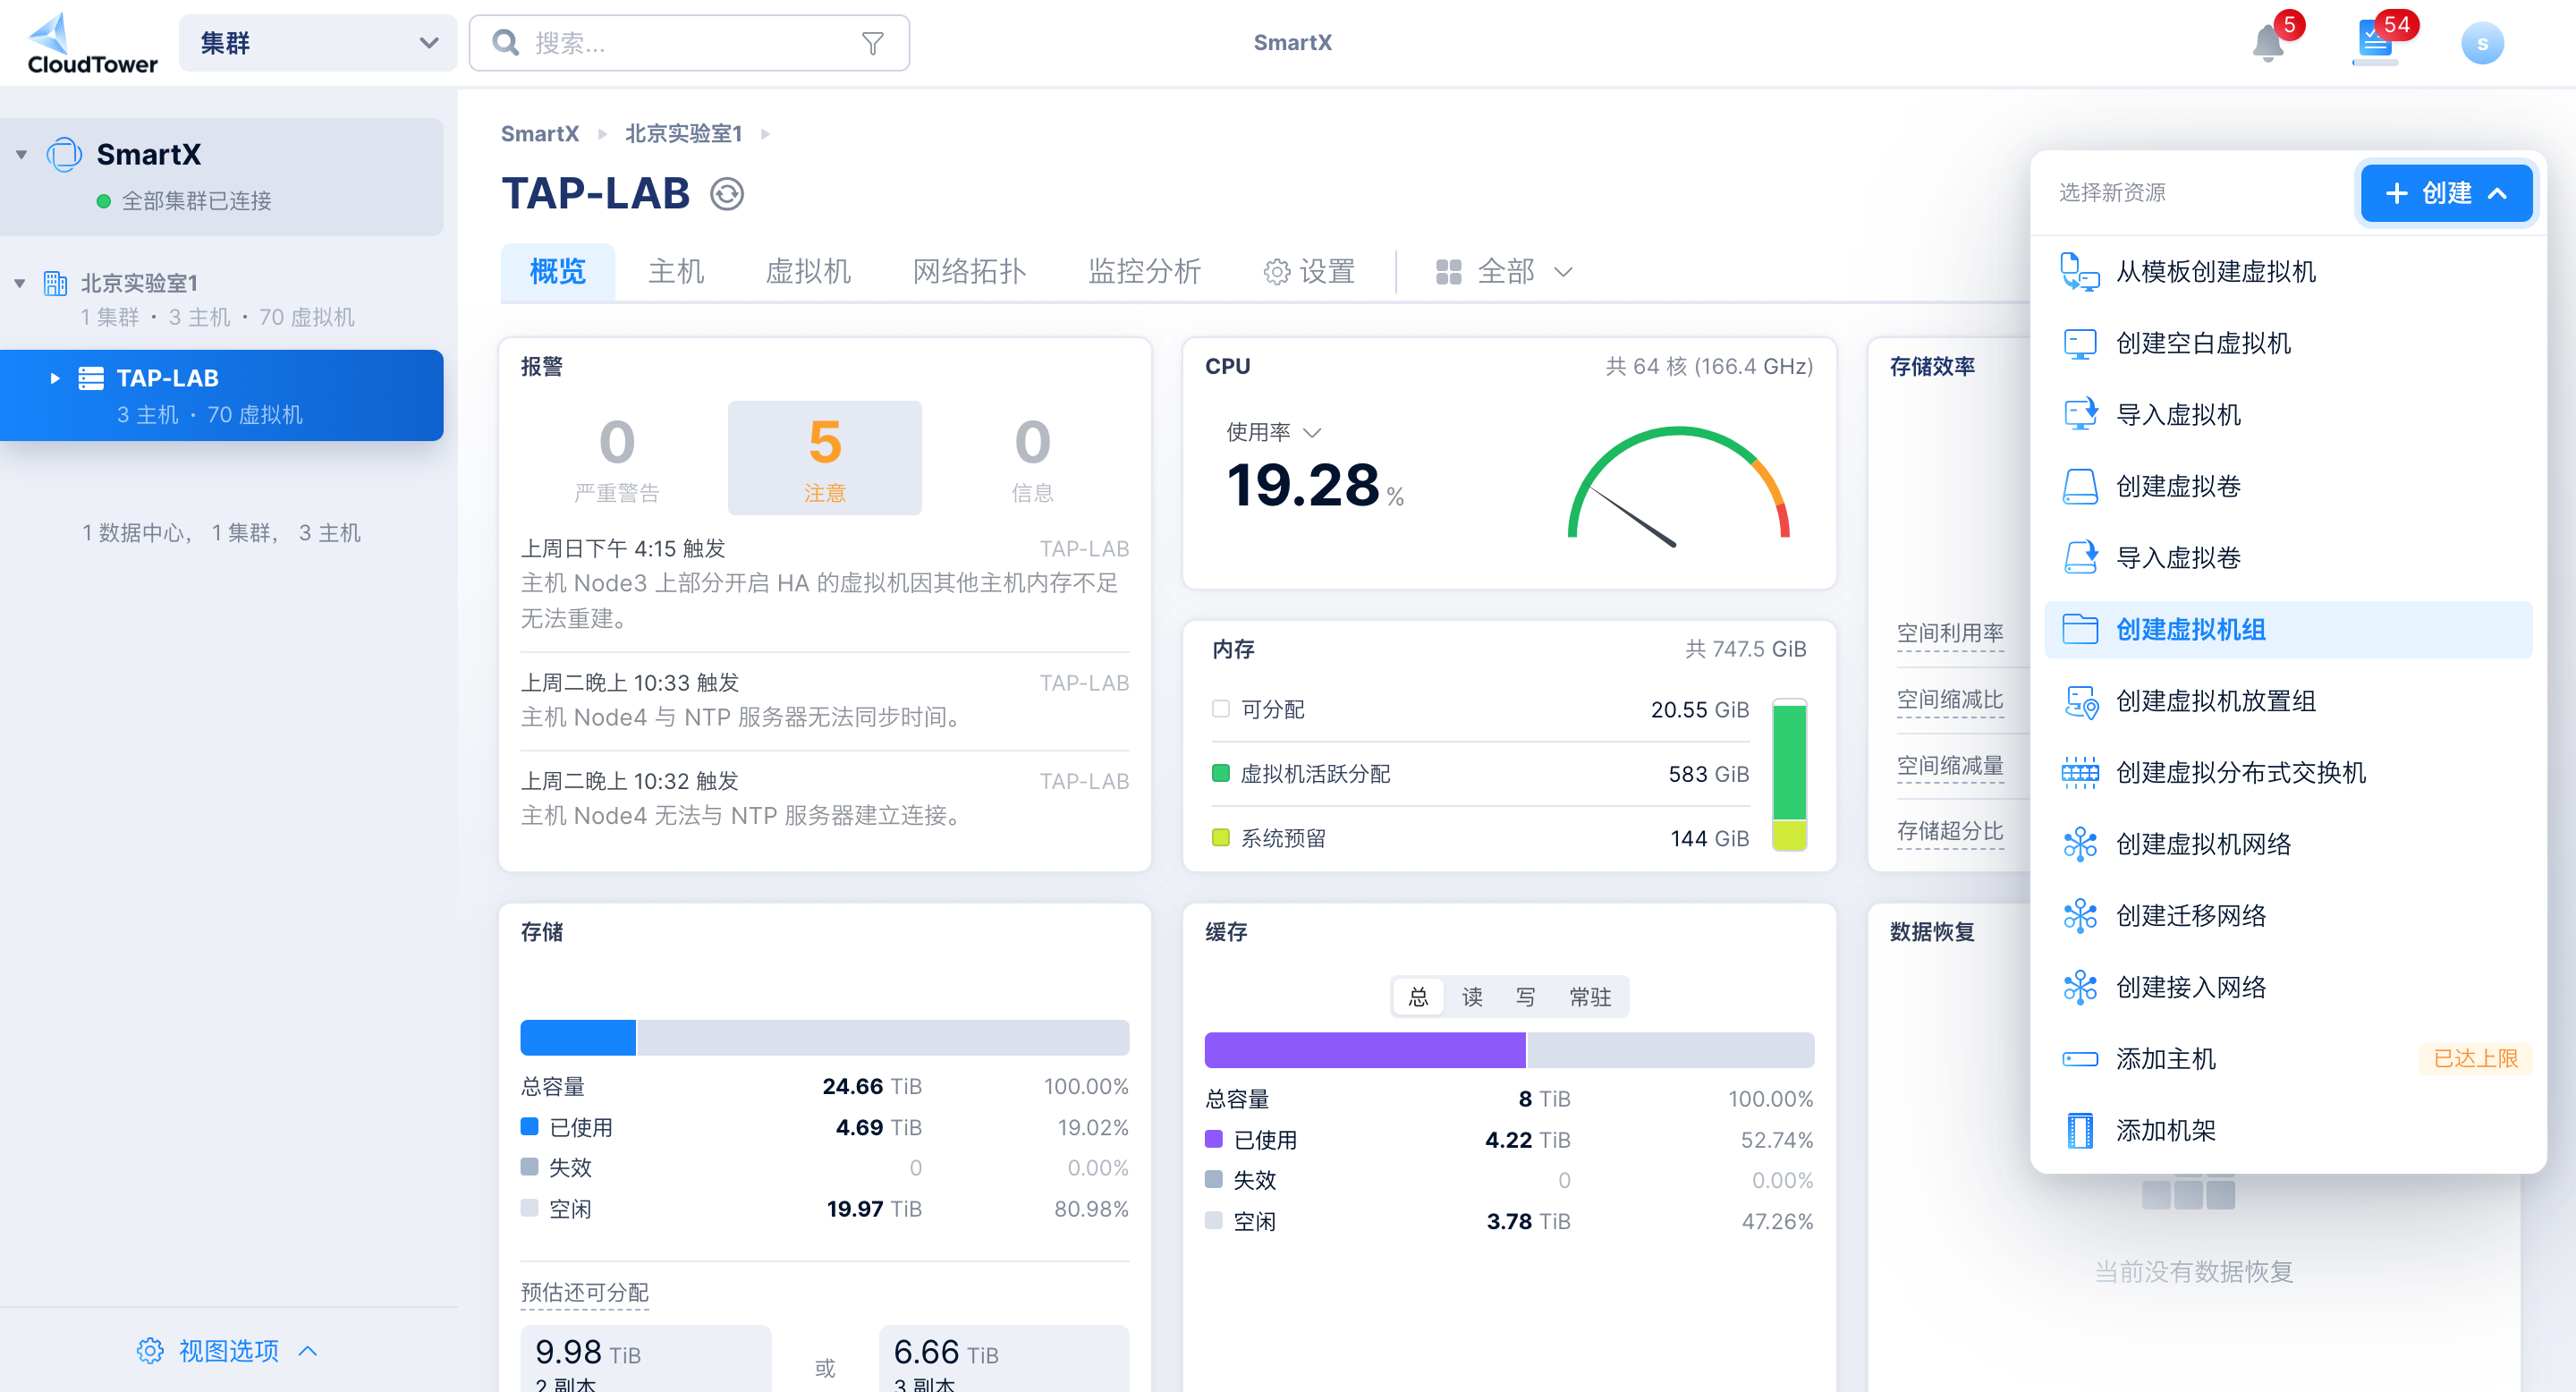Click the storage capacity usage bar
Viewport: 2576px width, 1392px height.
(x=825, y=1037)
